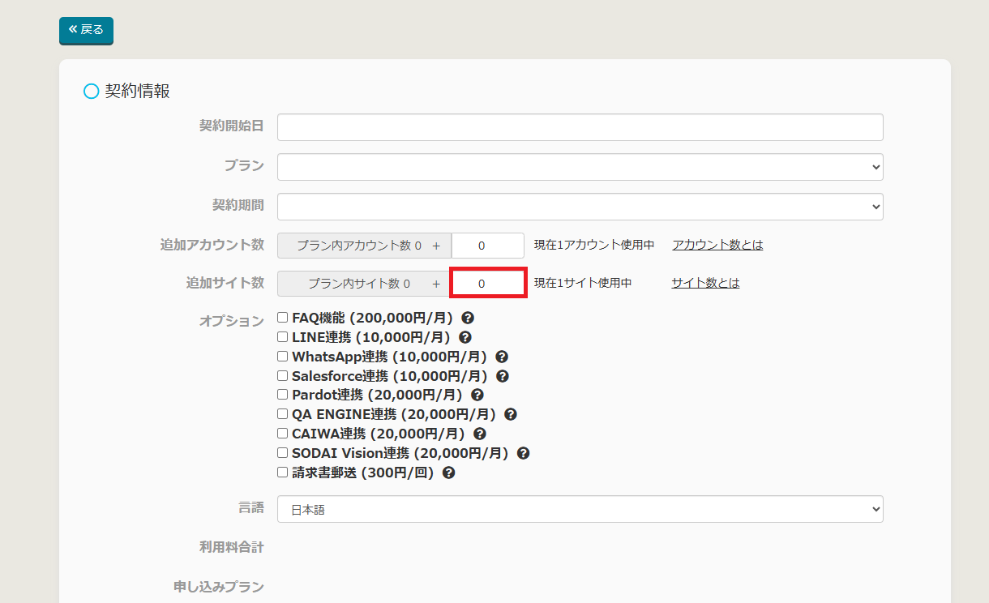Click the 請求書郵送 help icon
Viewport: 989px width, 603px height.
pos(449,473)
